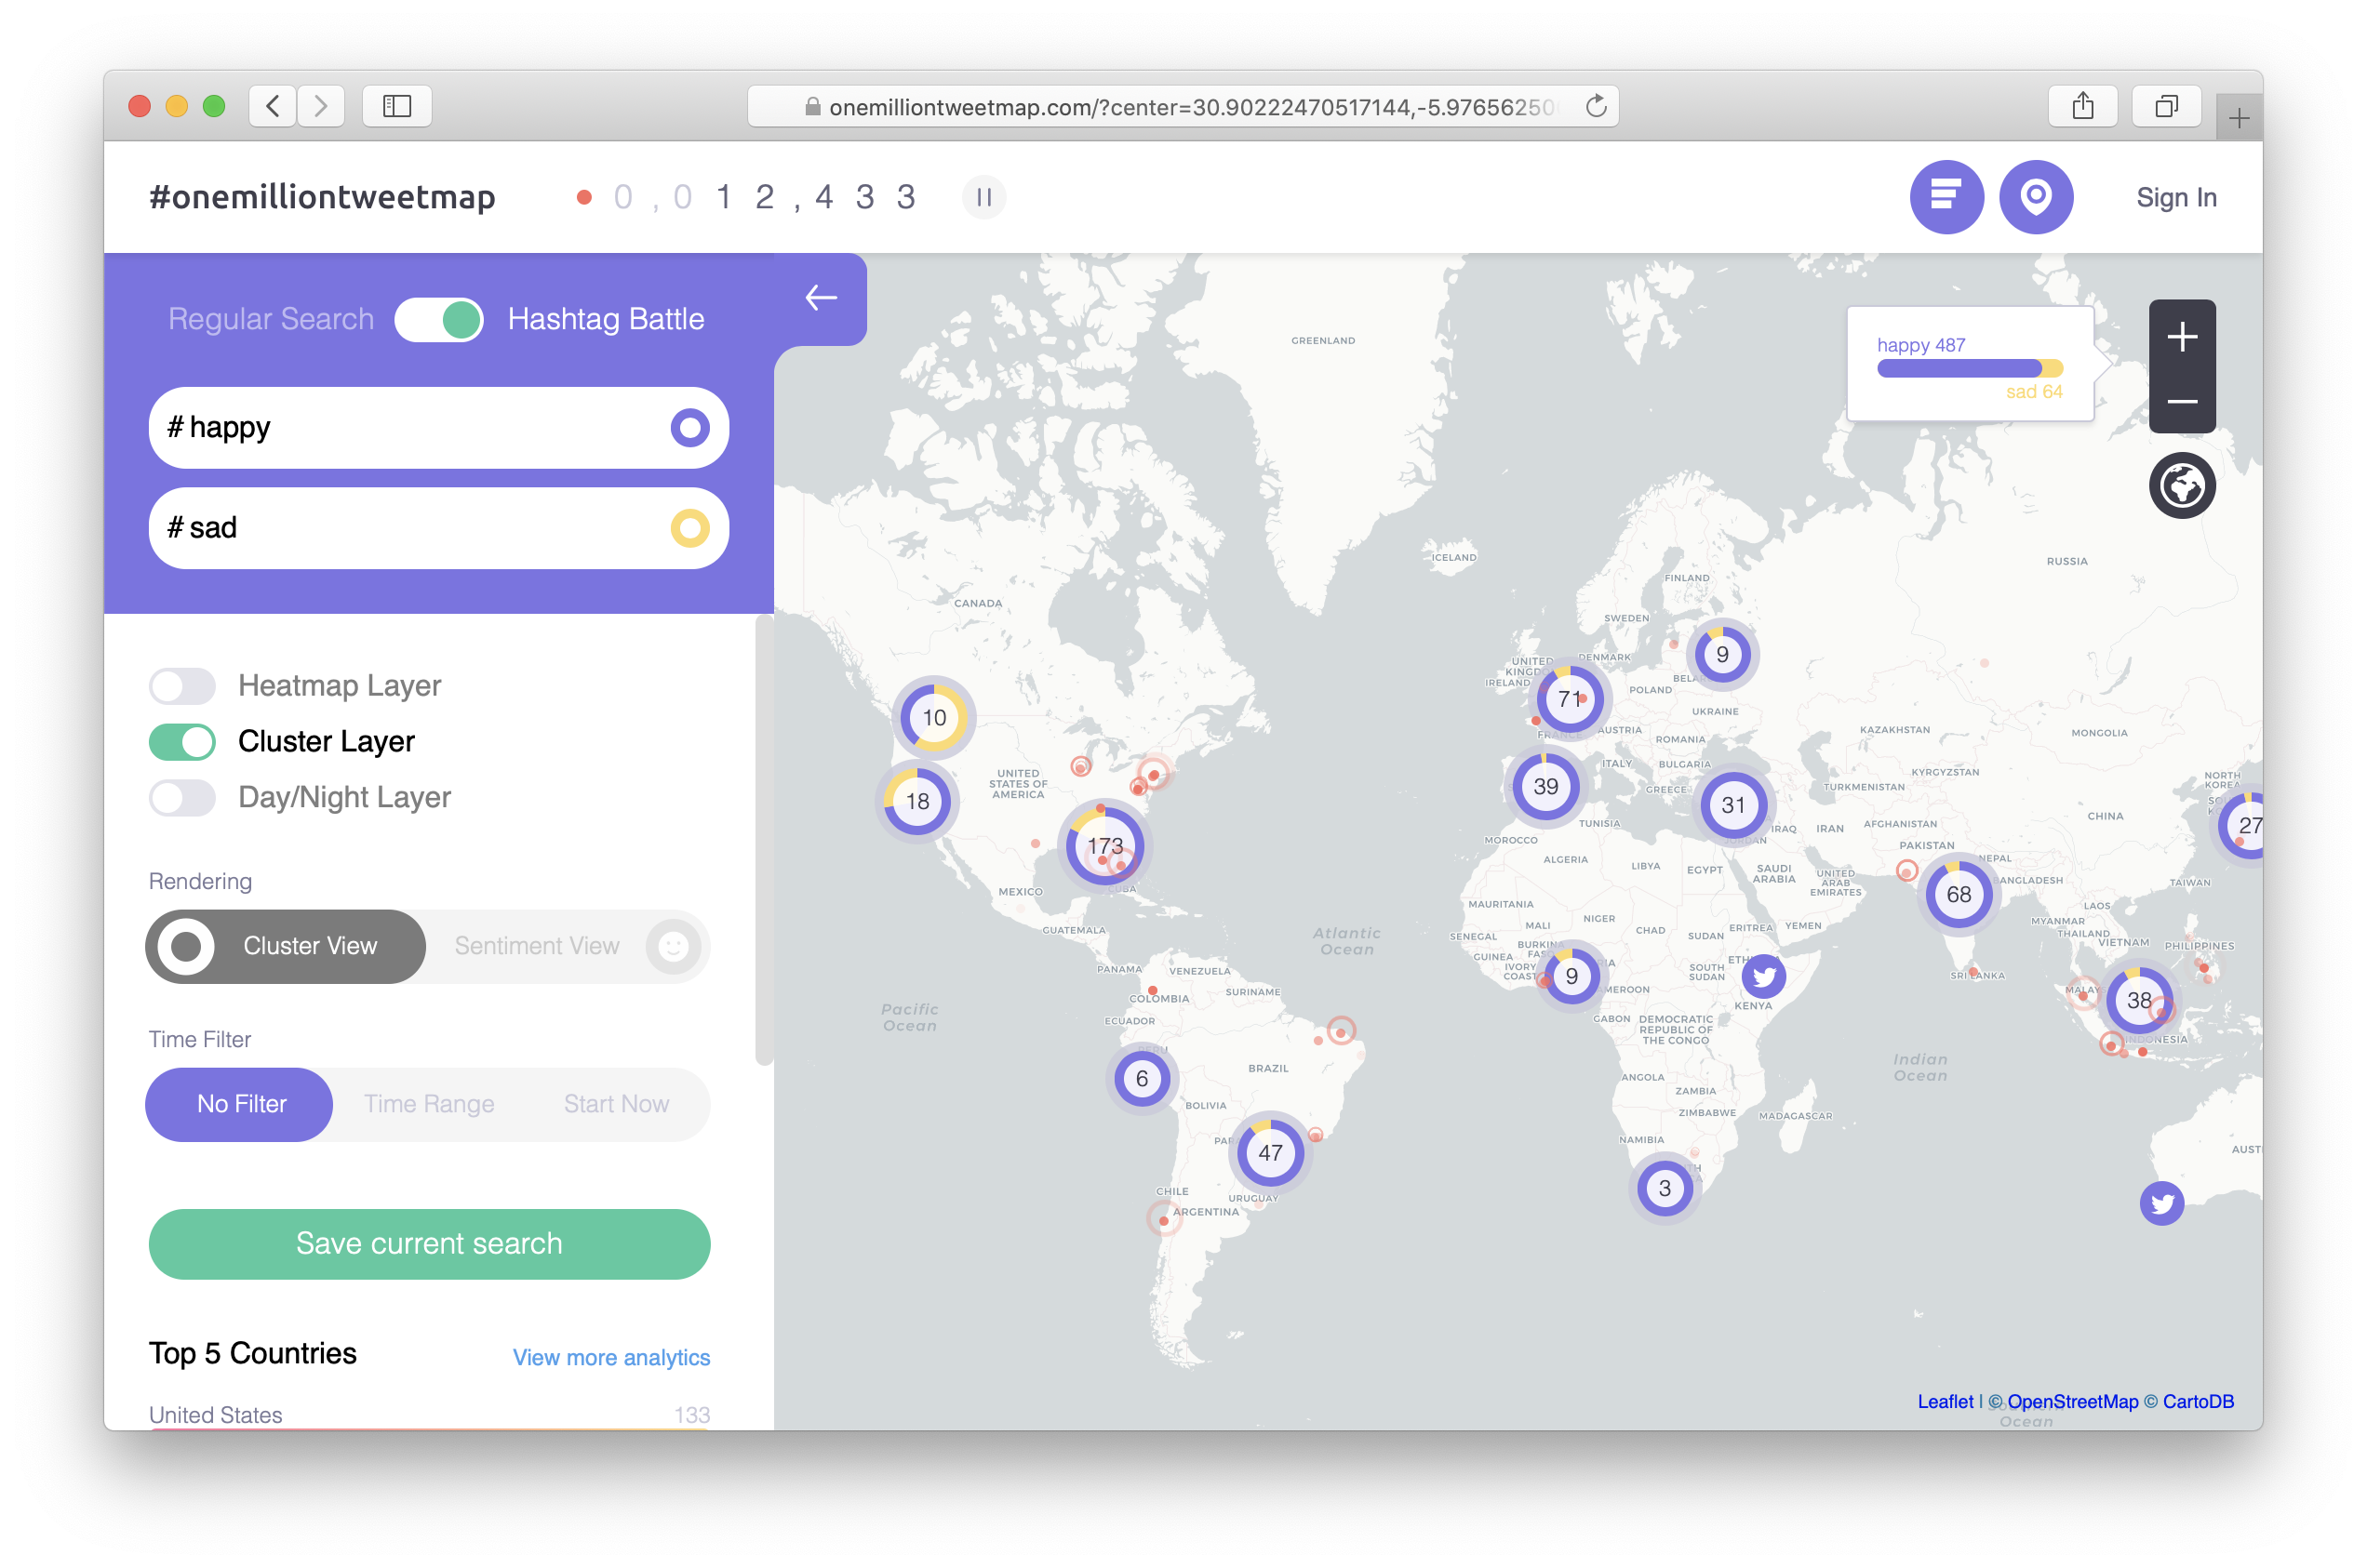This screenshot has width=2367, height=1568.
Task: Select the #happy hashtag color target
Action: click(689, 428)
